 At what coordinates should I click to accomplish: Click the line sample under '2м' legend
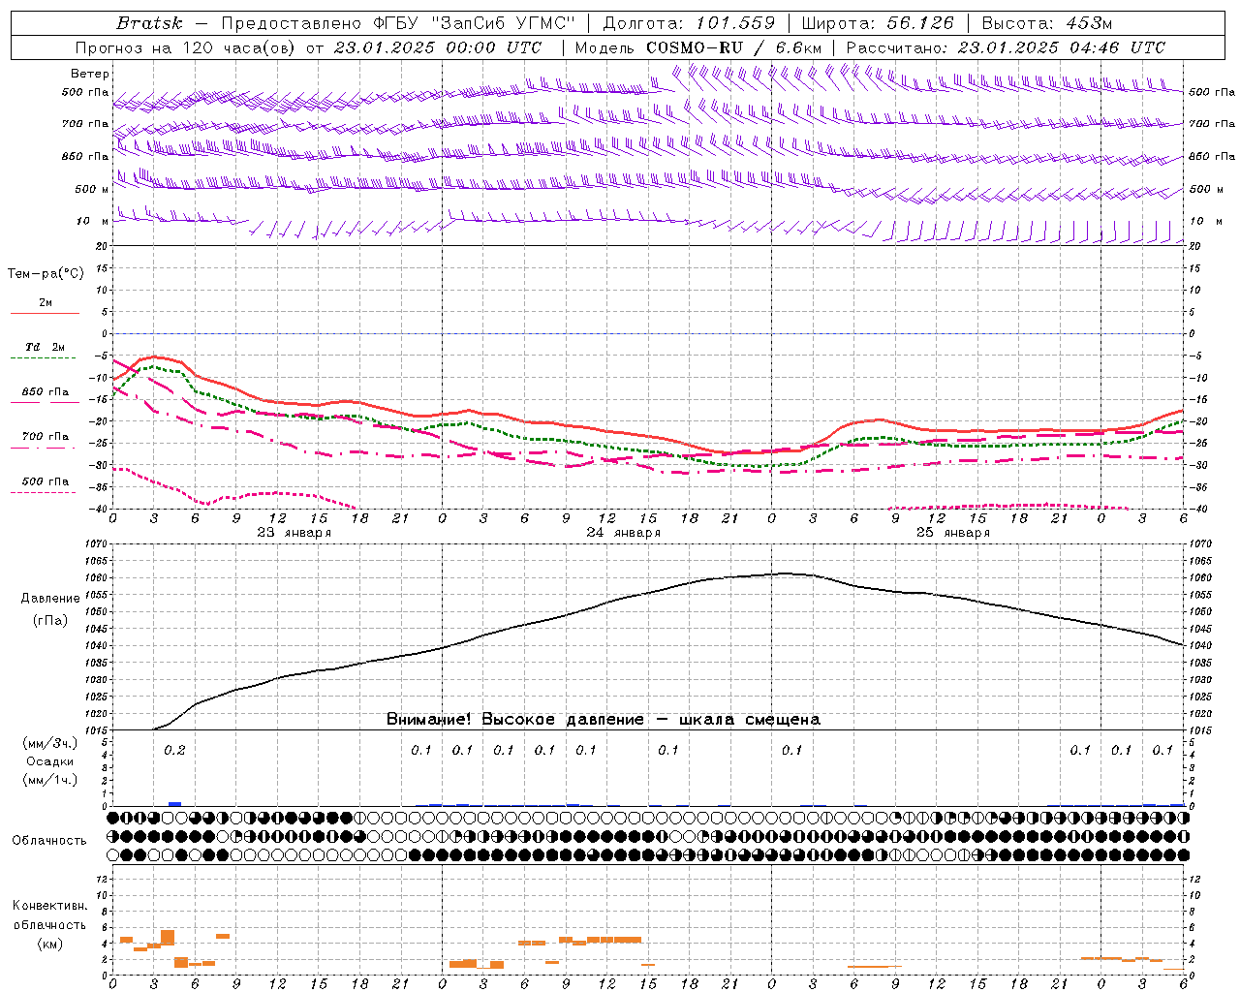click(45, 314)
